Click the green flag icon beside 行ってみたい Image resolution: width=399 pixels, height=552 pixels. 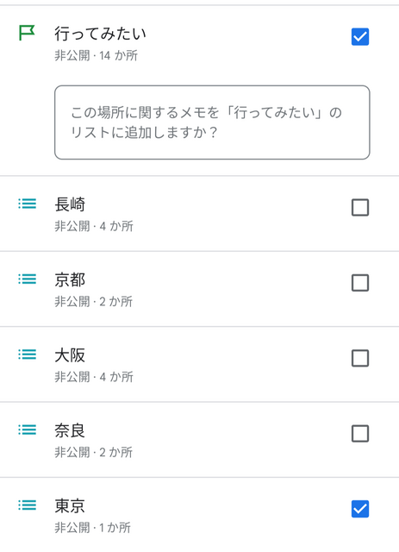tap(27, 33)
